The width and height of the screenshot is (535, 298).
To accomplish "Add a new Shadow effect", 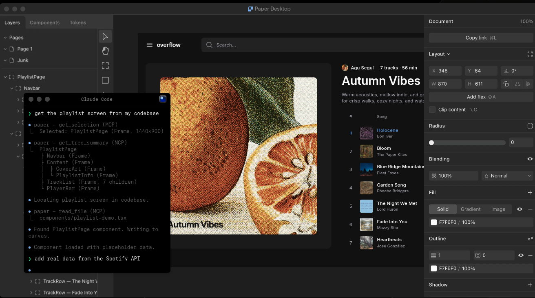I will click(530, 285).
